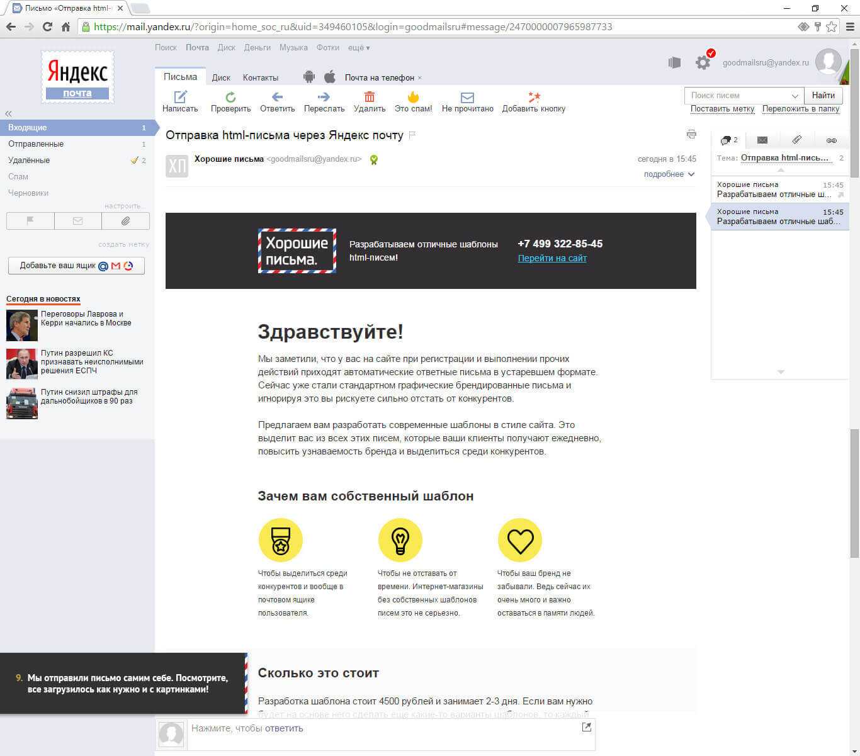Follow the Перейти на сайт link
This screenshot has height=756, width=860.
tap(552, 258)
